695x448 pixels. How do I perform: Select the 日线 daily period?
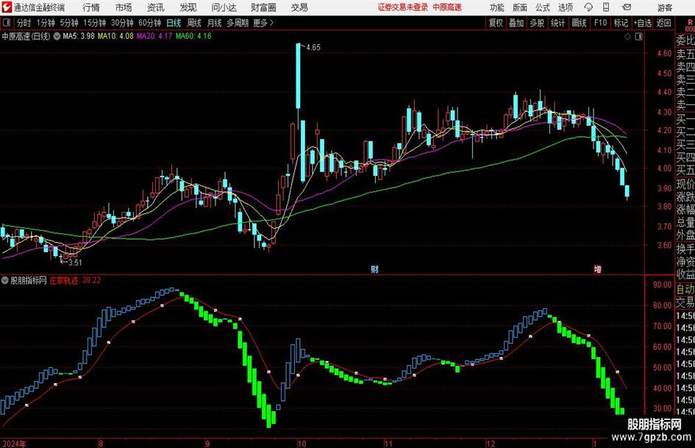coord(174,23)
